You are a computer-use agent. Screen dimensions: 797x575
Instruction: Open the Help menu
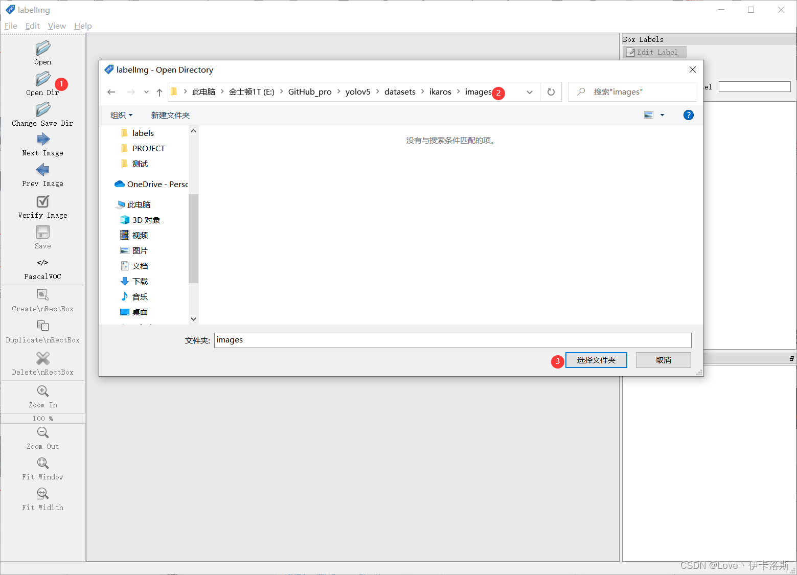(83, 26)
